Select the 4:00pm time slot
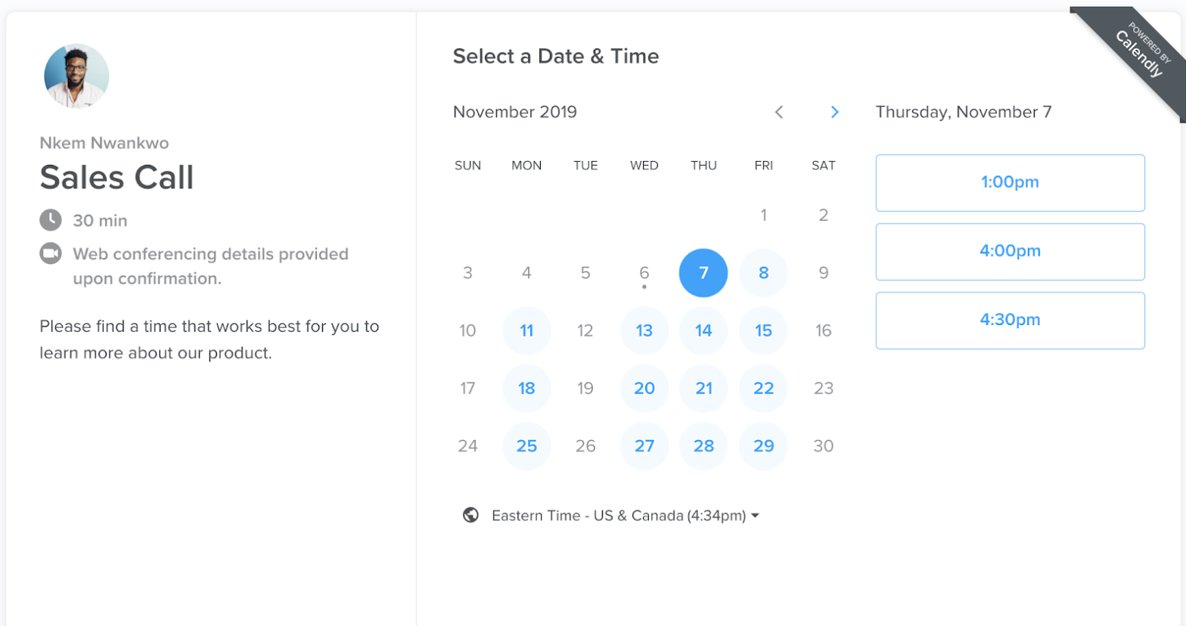This screenshot has width=1186, height=626. point(1010,252)
